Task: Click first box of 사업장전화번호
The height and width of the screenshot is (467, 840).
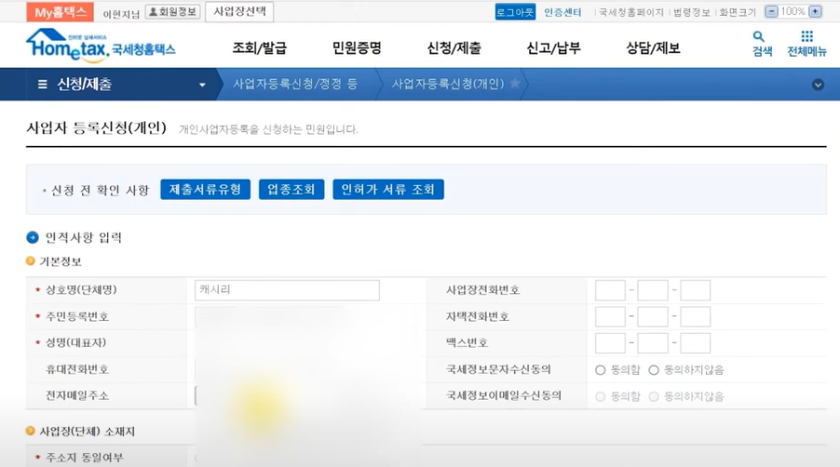Action: [610, 290]
